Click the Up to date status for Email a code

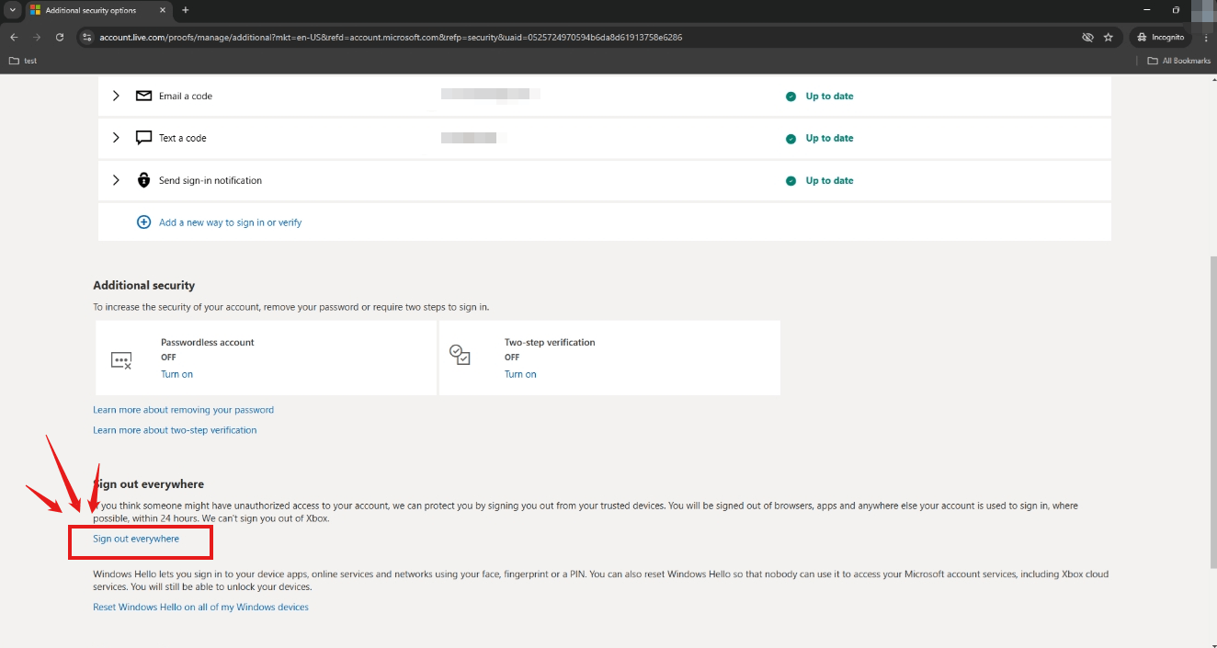pyautogui.click(x=829, y=97)
